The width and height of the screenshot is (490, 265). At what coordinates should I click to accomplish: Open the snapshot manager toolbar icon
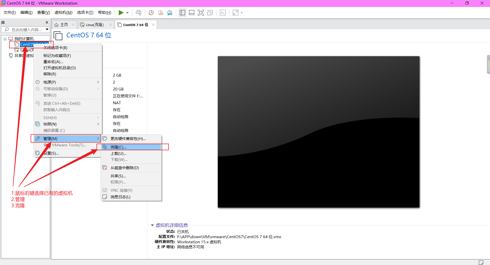click(x=170, y=13)
